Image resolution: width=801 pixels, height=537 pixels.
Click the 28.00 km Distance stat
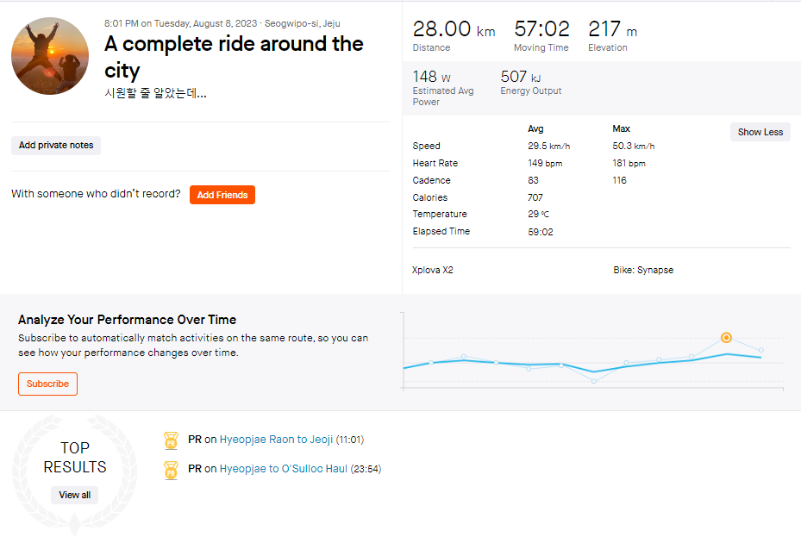454,35
